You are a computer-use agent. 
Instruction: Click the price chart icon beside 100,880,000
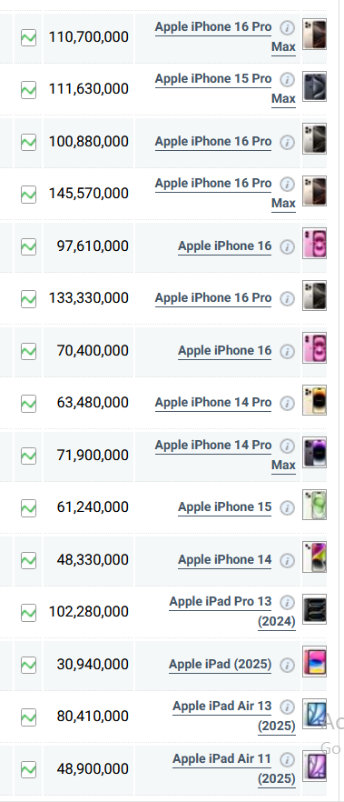pos(28,142)
